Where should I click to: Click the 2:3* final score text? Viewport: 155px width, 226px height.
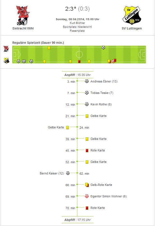[x=71, y=9]
